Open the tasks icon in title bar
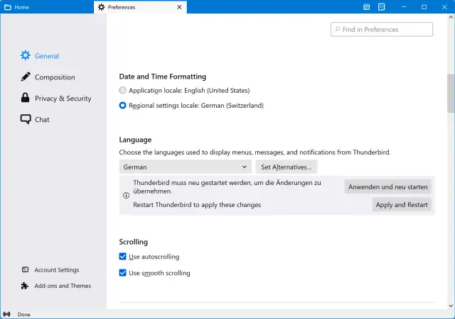Viewport: 455px width, 319px height. tap(382, 7)
